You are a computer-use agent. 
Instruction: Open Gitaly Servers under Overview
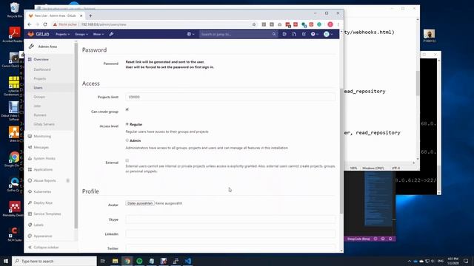click(44, 124)
